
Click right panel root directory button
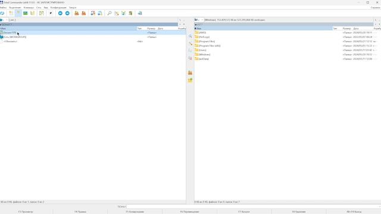tap(376, 20)
